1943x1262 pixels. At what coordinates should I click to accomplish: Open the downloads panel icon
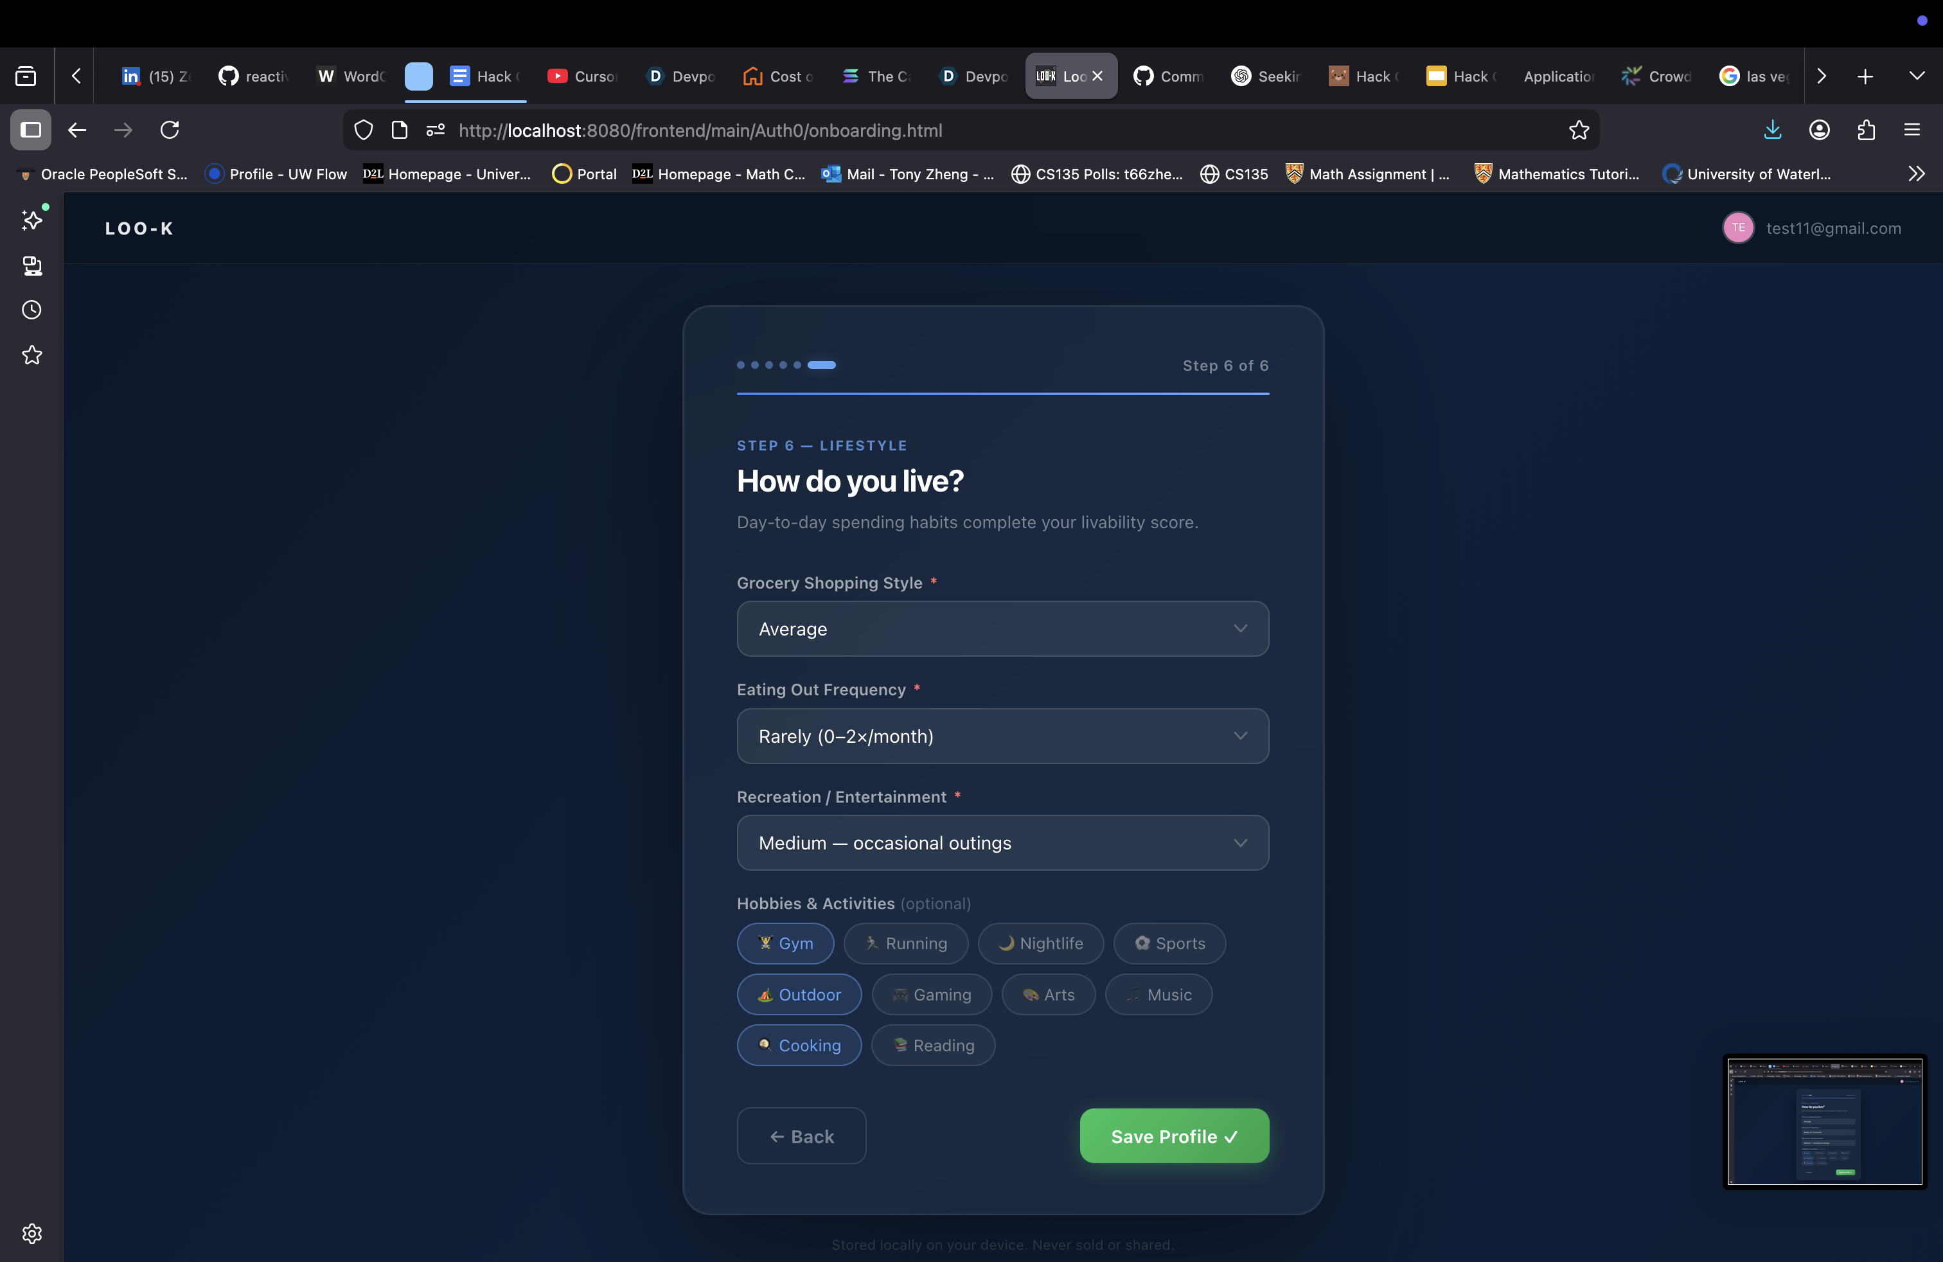click(x=1772, y=130)
